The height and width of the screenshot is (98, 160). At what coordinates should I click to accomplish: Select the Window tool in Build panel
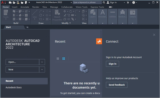[14, 19]
